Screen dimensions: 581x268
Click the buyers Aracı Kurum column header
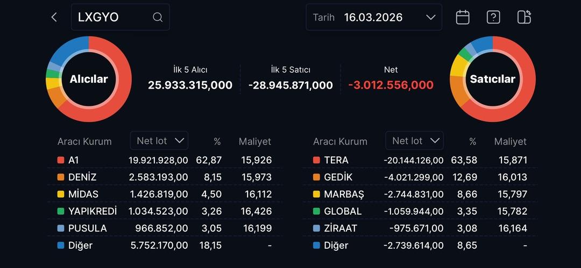84,142
